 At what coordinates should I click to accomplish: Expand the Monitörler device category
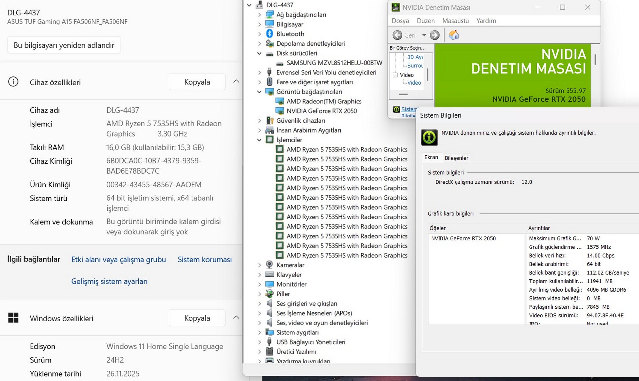pos(259,284)
